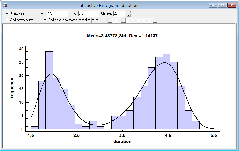
Task: Close the Interactive Histogram window
Action: [232, 5]
